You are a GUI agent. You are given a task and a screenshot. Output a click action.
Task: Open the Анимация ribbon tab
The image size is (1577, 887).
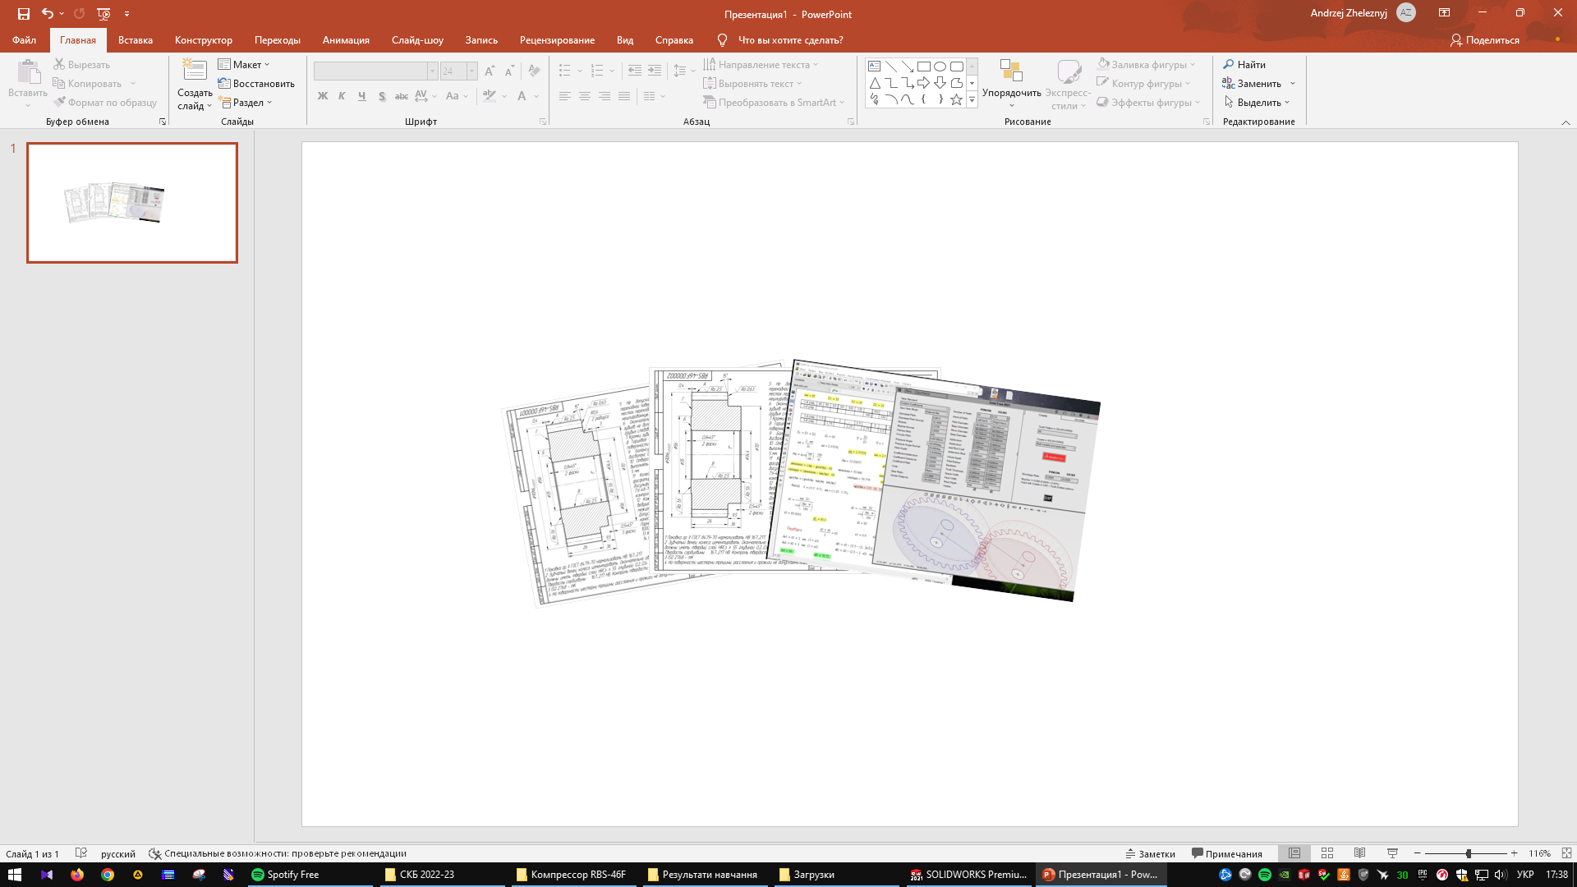346,39
